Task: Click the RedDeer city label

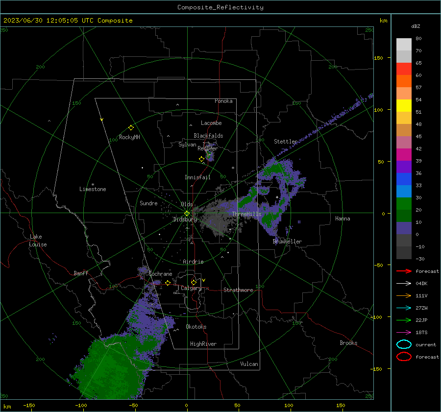Action: pyautogui.click(x=208, y=148)
